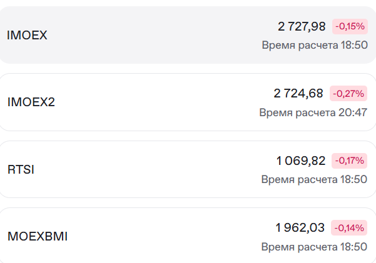Click the RTSI calculation time text
The height and width of the screenshot is (263, 376).
click(314, 179)
